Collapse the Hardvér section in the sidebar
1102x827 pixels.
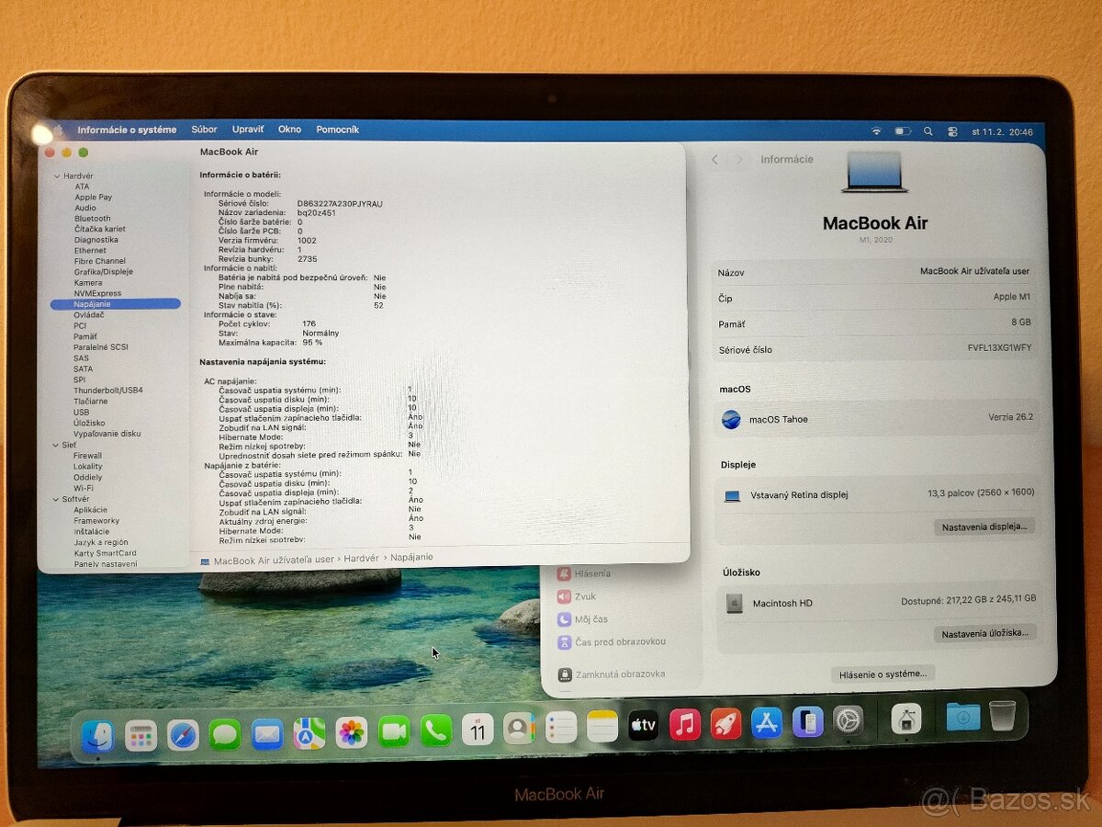(x=58, y=176)
